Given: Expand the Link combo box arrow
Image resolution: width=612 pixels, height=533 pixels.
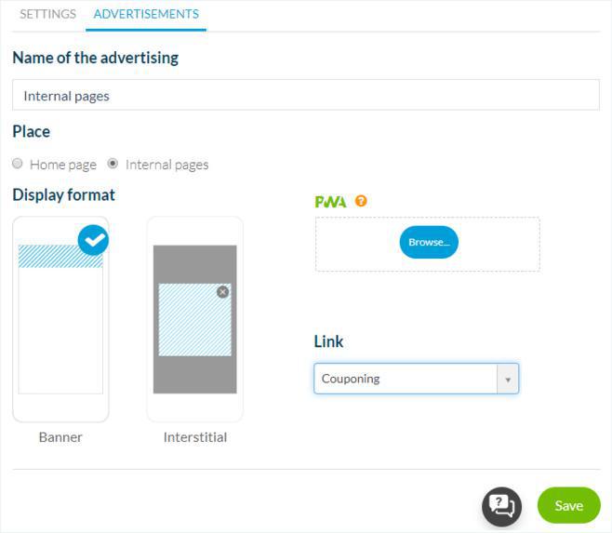Looking at the screenshot, I should pyautogui.click(x=508, y=379).
